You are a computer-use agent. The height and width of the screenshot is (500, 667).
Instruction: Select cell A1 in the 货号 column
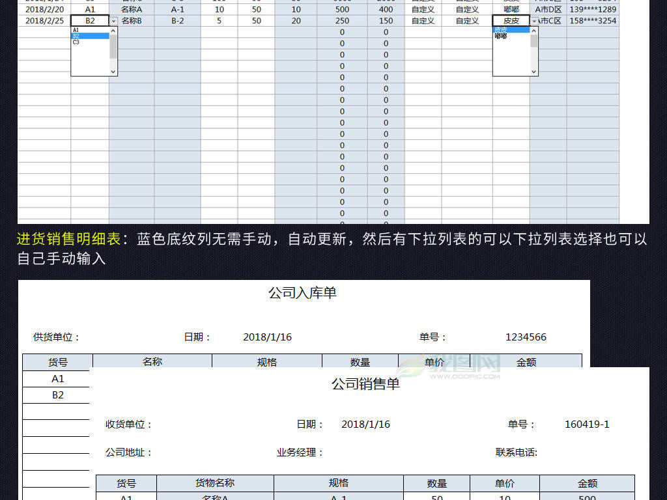[x=91, y=9]
